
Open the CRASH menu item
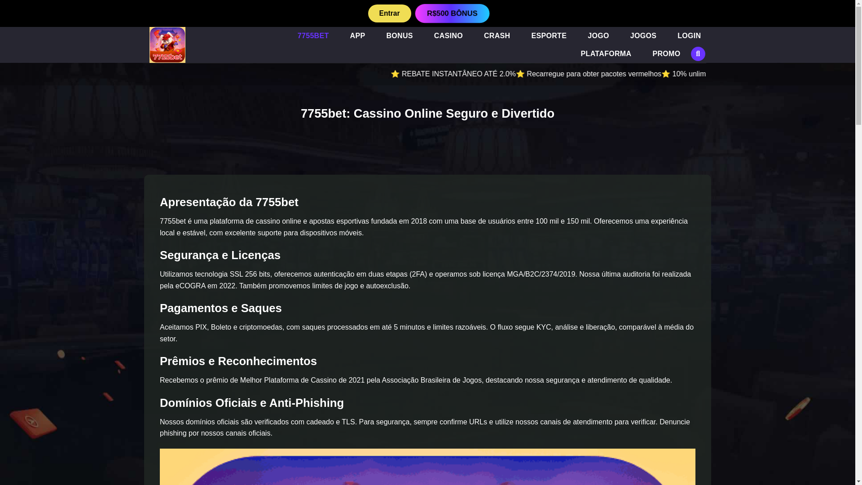(497, 36)
